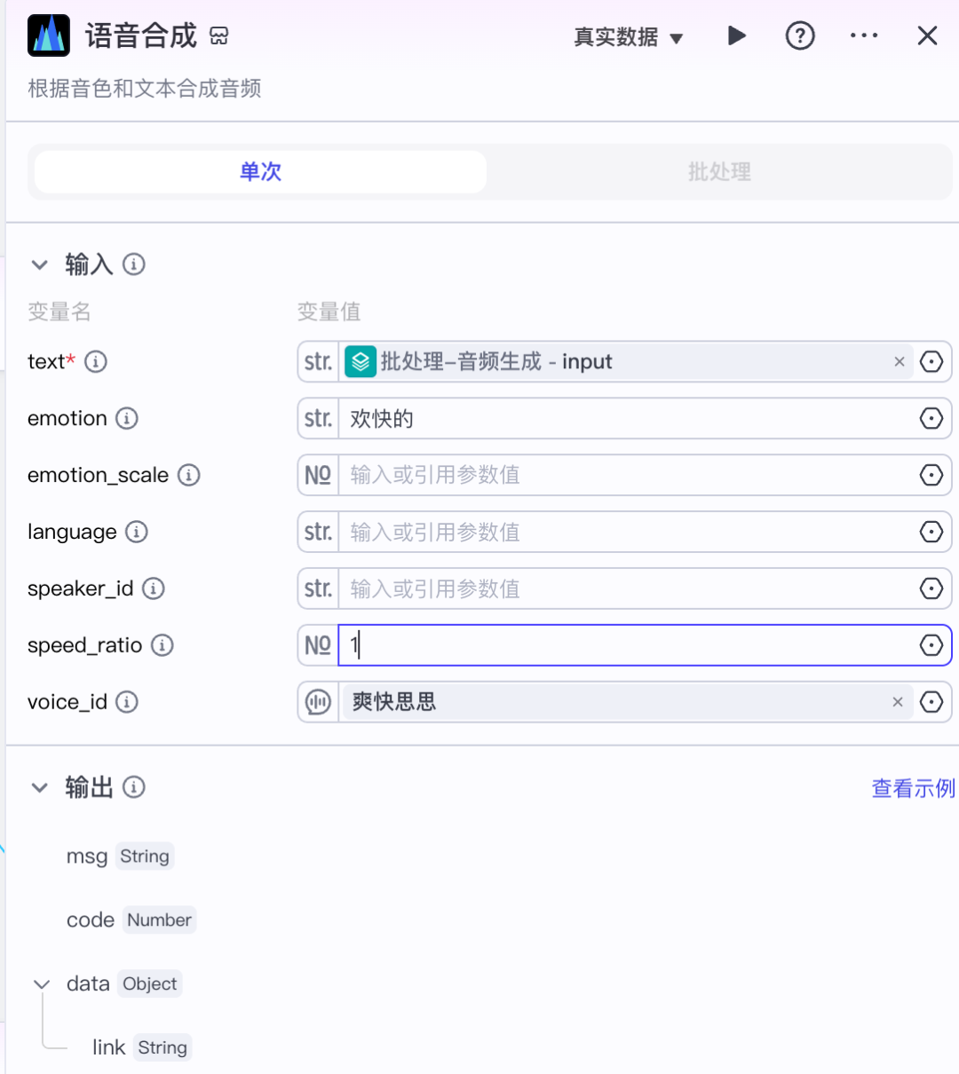Screen dimensions: 959x1074
Task: Open the help question mark icon
Action: coord(800,36)
